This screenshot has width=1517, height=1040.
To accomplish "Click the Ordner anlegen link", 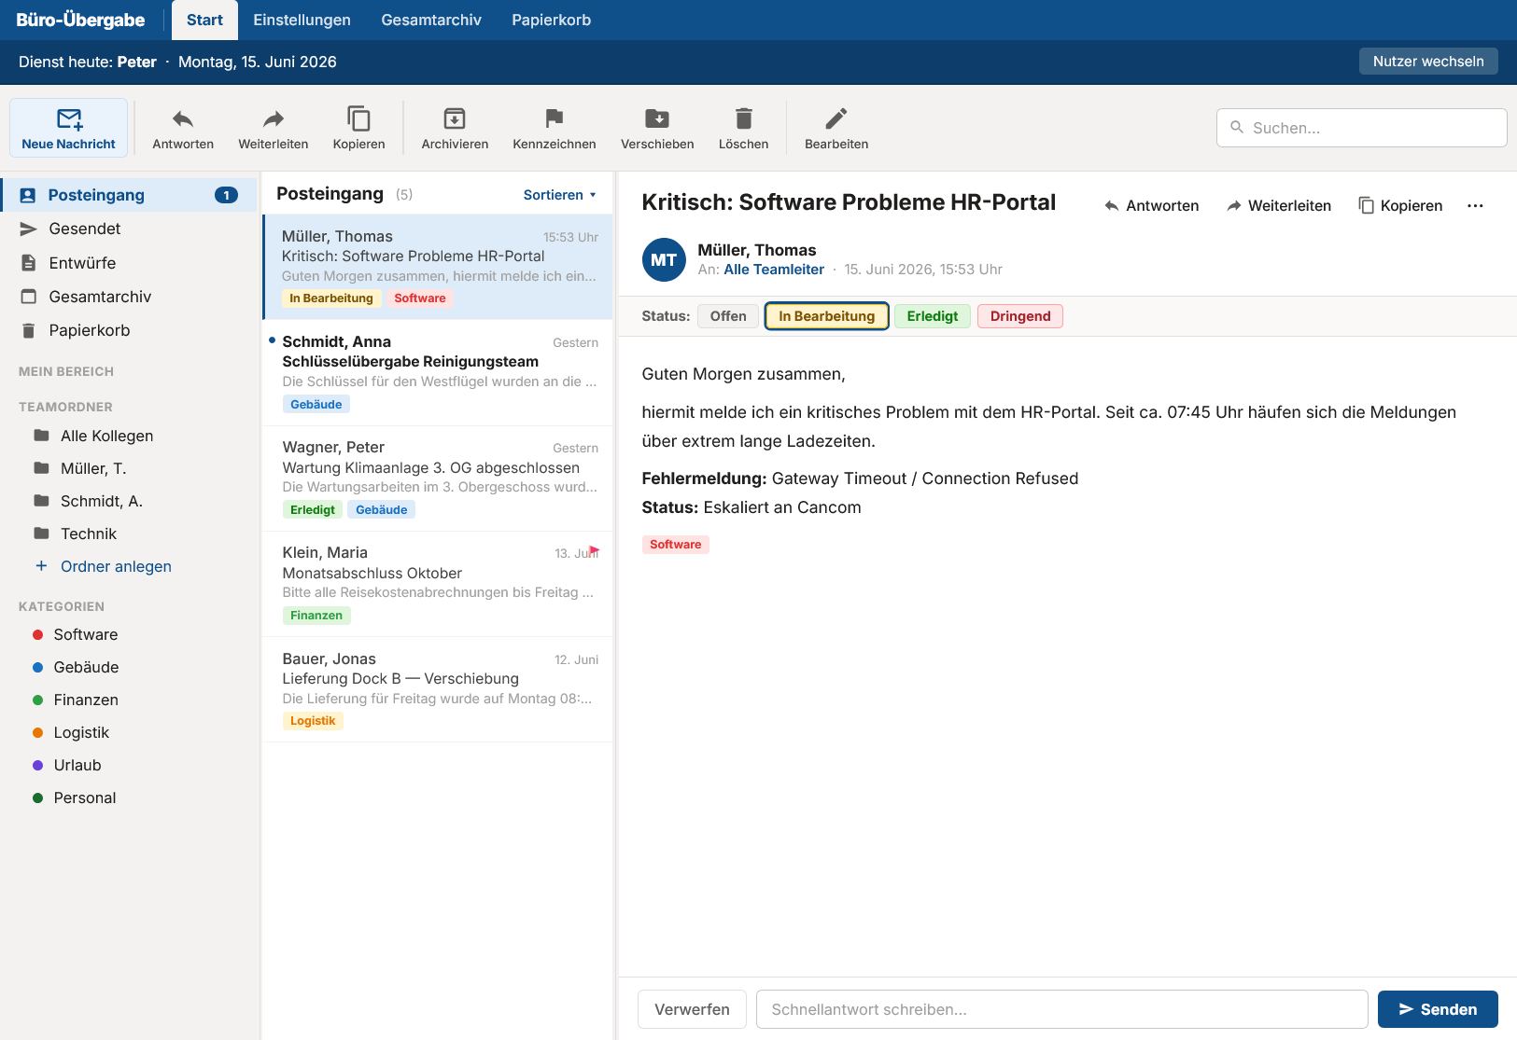I will tap(116, 566).
